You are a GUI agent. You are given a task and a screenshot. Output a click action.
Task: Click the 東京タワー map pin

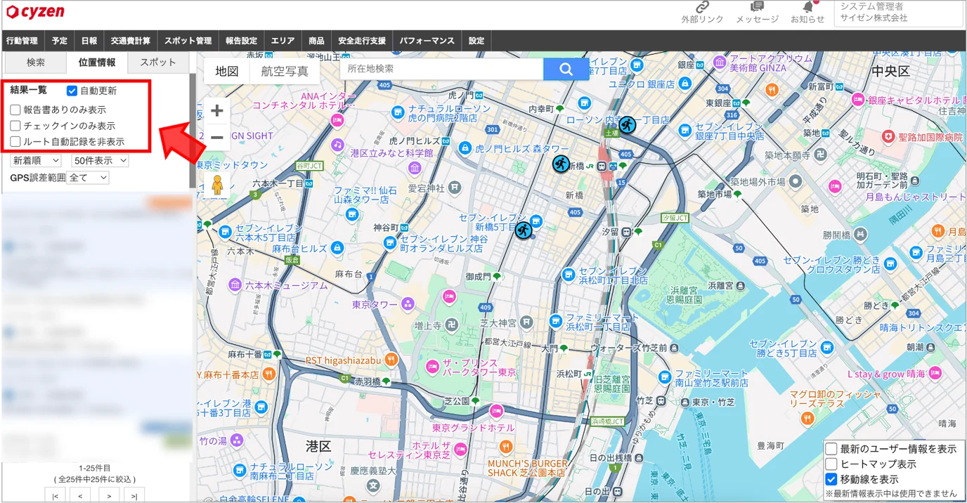(408, 304)
